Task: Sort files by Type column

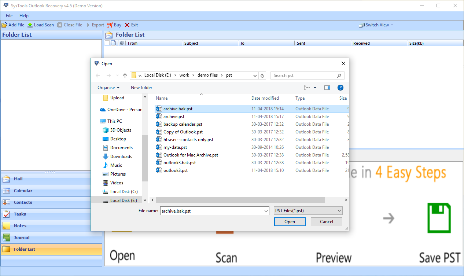Action: point(315,98)
